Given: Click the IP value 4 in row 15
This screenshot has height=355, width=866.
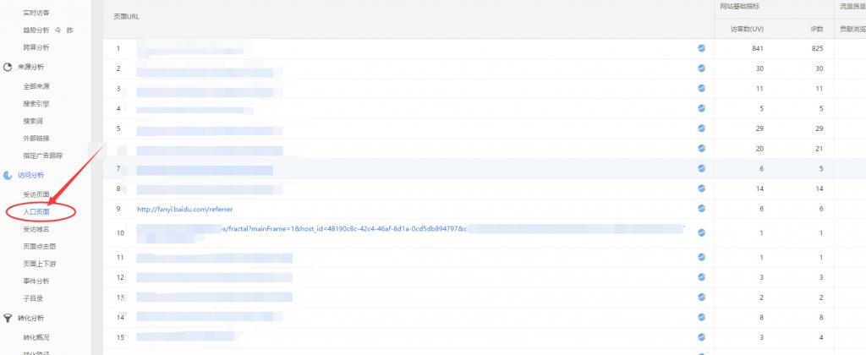Looking at the screenshot, I should (820, 337).
